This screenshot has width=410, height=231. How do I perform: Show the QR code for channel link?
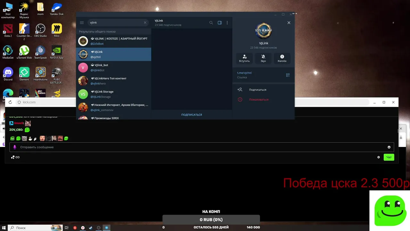click(x=288, y=75)
